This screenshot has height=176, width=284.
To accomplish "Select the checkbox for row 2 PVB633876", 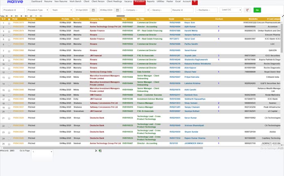I will 9,27.
